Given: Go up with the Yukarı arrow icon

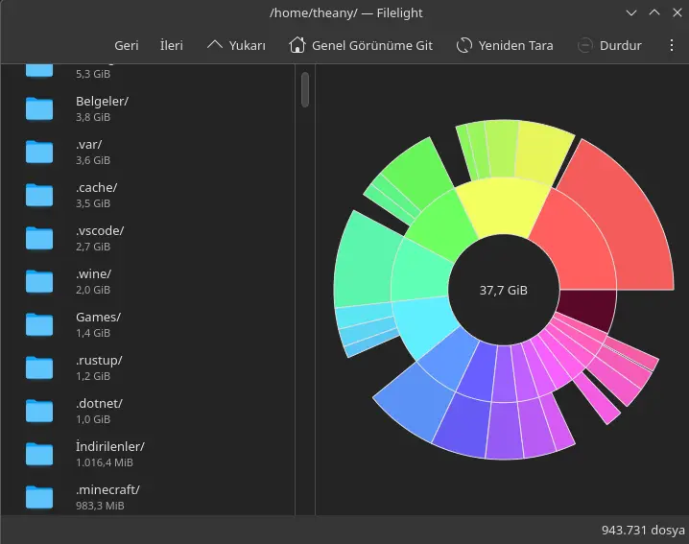Looking at the screenshot, I should coord(214,45).
